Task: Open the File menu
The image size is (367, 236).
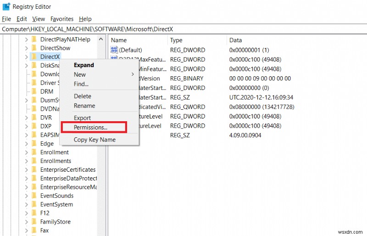Action: tap(6, 19)
